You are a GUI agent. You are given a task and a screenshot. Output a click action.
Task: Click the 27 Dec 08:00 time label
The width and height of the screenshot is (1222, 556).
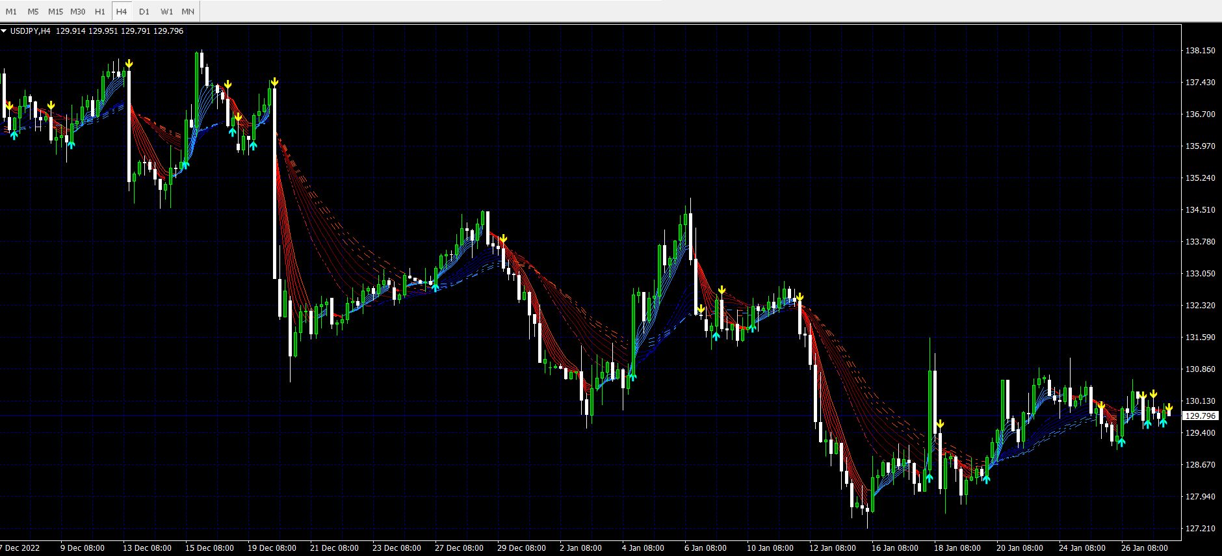(459, 548)
